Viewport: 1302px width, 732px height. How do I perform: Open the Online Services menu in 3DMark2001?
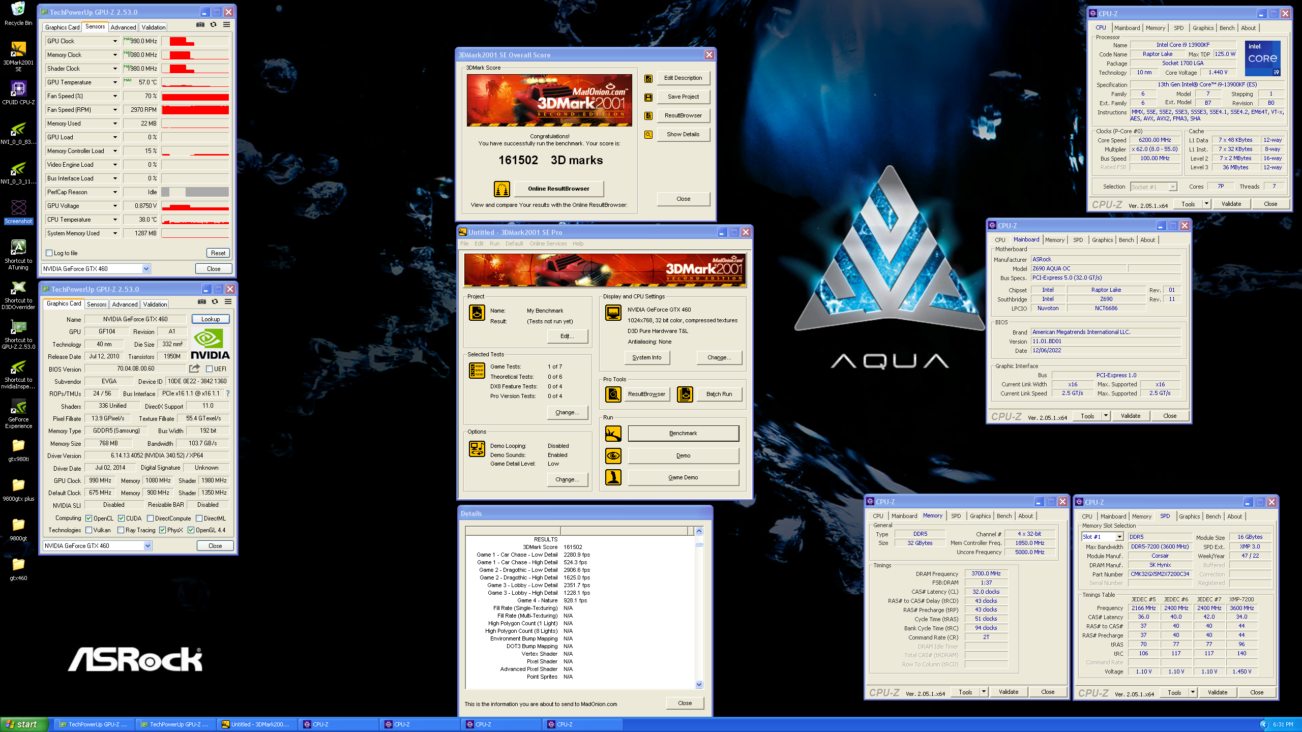[548, 243]
